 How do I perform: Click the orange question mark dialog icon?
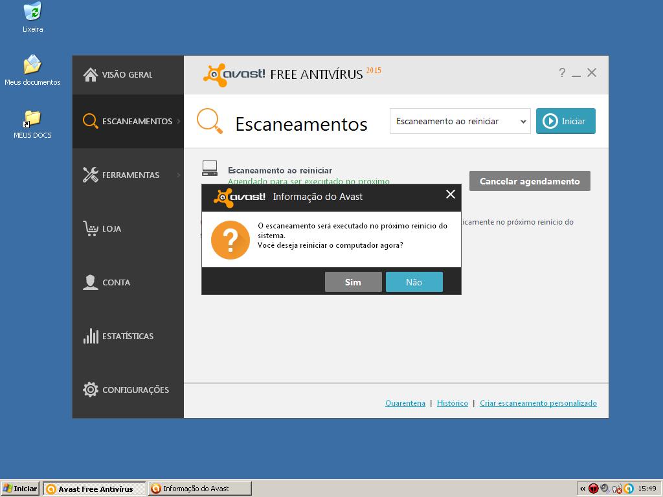click(x=230, y=240)
